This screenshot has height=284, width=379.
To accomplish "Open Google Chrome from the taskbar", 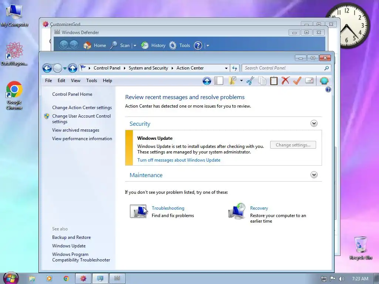I will pyautogui.click(x=66, y=278).
